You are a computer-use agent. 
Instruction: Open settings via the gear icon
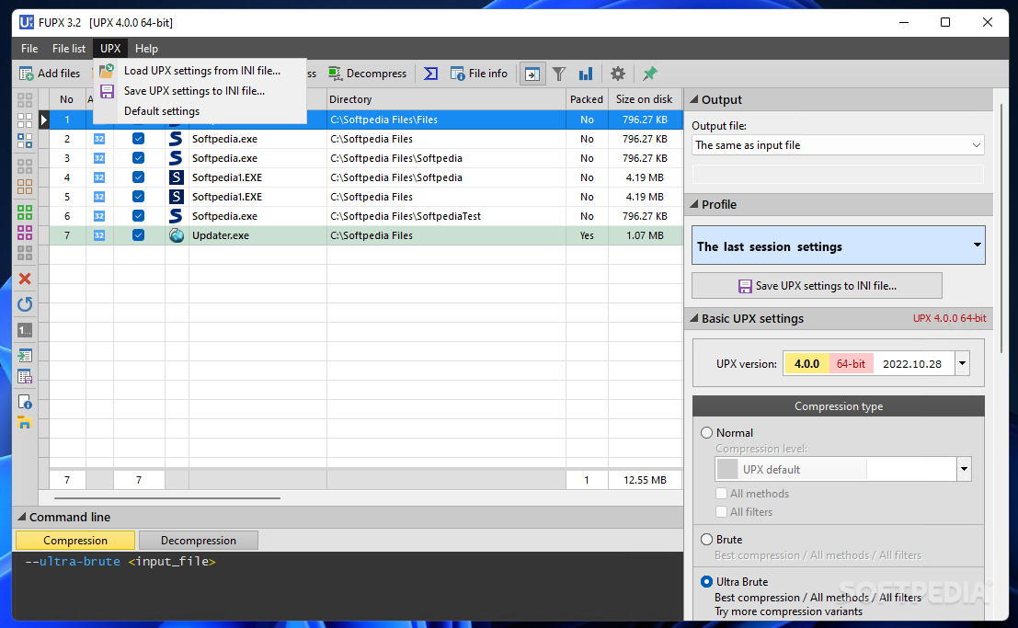tap(617, 74)
